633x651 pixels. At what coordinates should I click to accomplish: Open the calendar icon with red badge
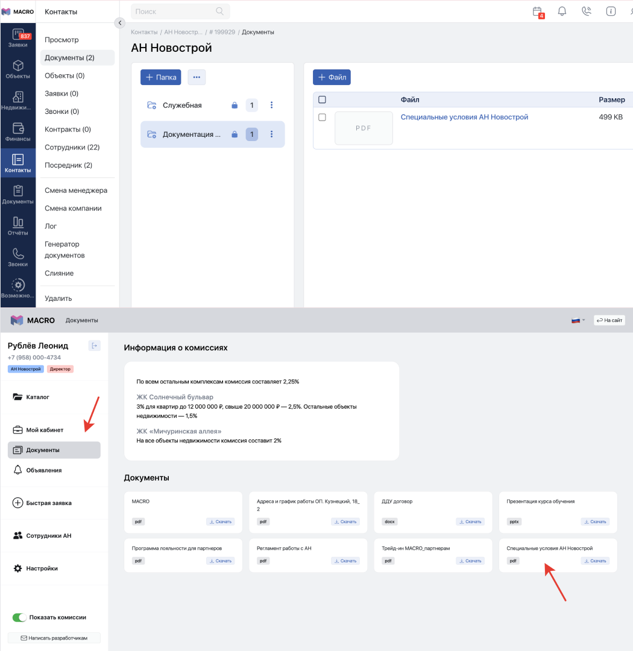tap(538, 11)
